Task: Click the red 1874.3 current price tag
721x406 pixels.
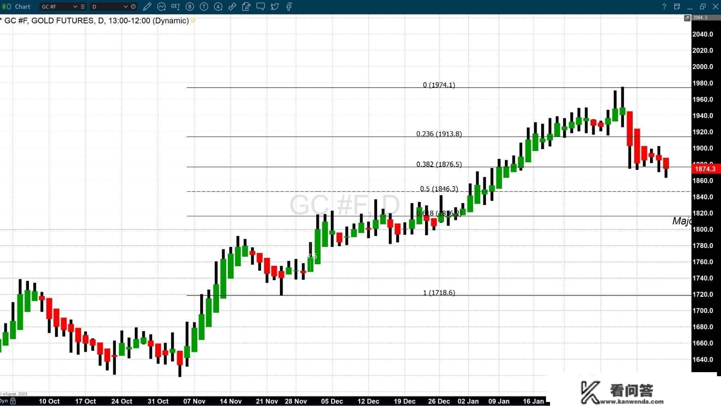Action: pyautogui.click(x=706, y=169)
